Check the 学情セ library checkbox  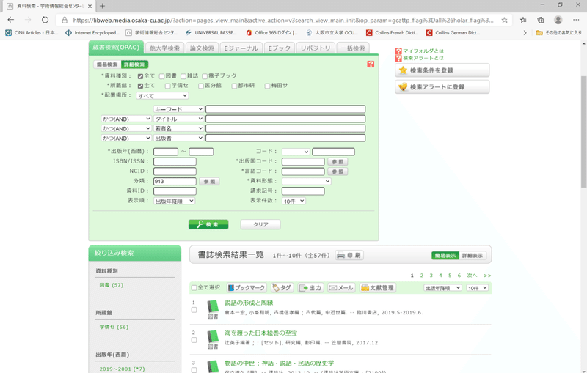tap(168, 86)
